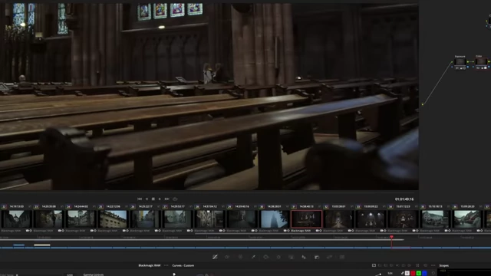Jump to last frame in viewer transport

167,199
